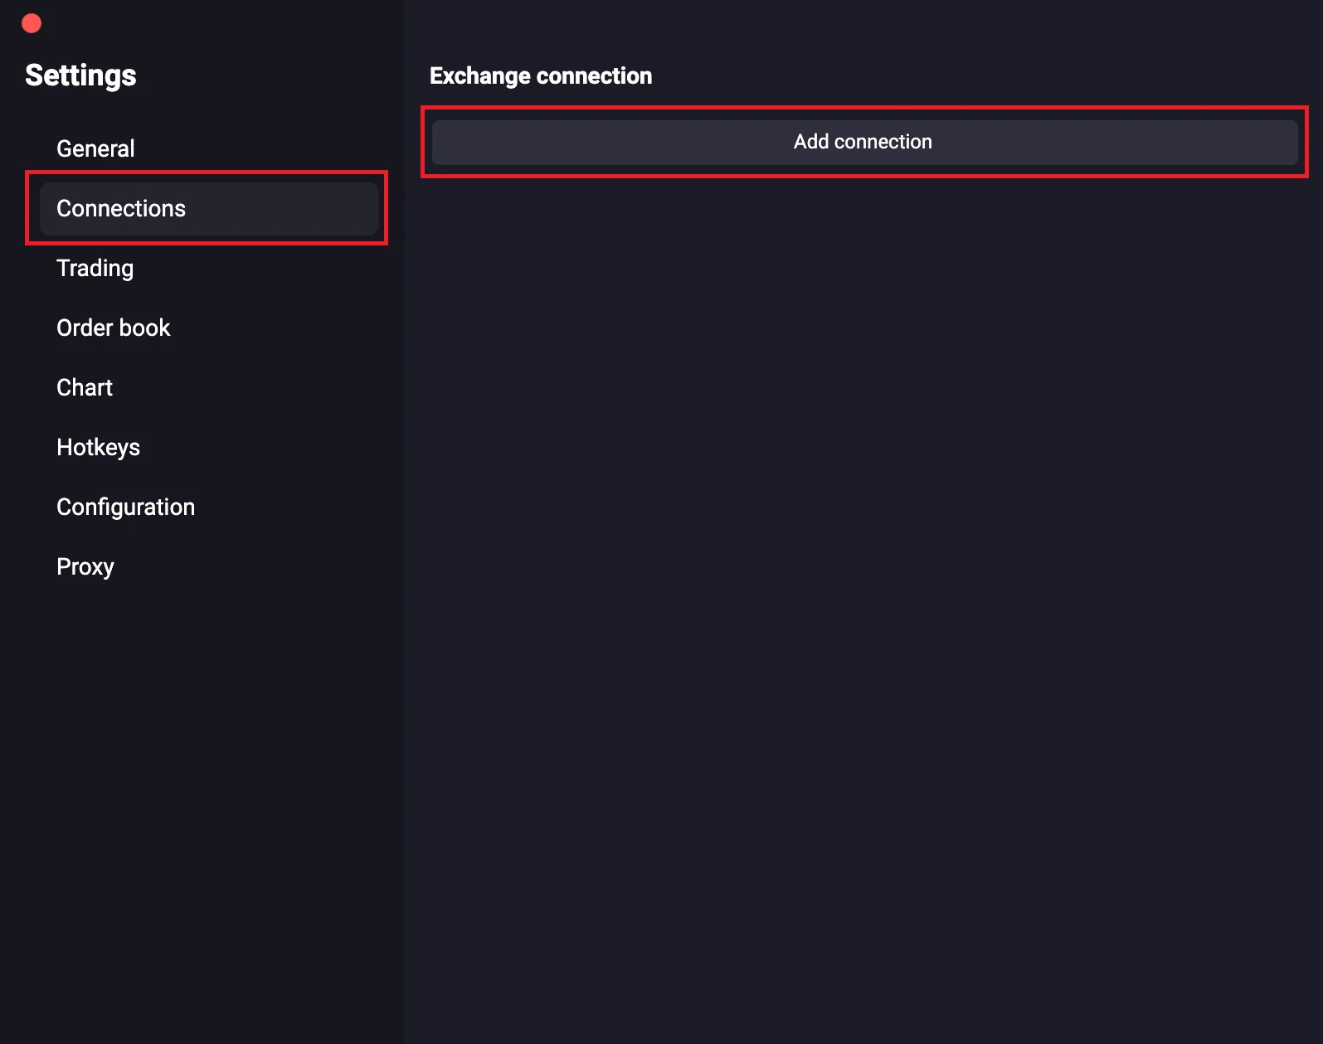Open Proxy settings
Viewport: 1323px width, 1044px height.
pos(85,566)
